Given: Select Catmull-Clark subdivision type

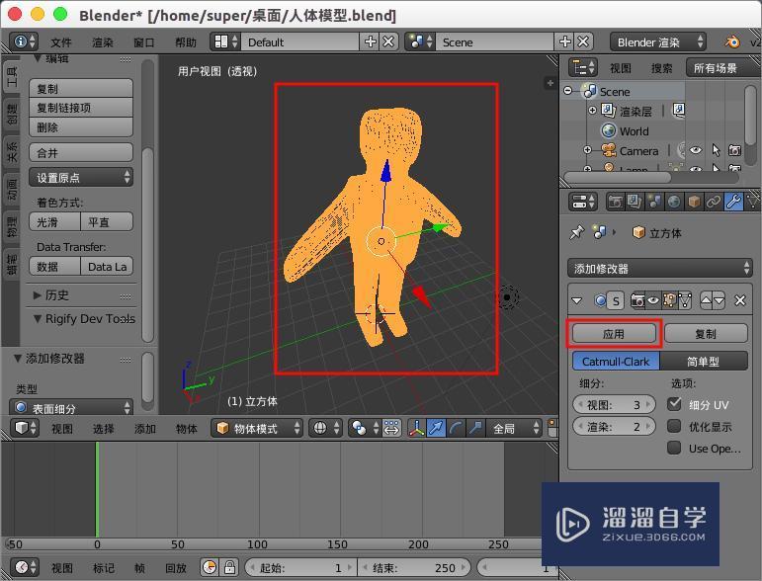Looking at the screenshot, I should click(616, 362).
